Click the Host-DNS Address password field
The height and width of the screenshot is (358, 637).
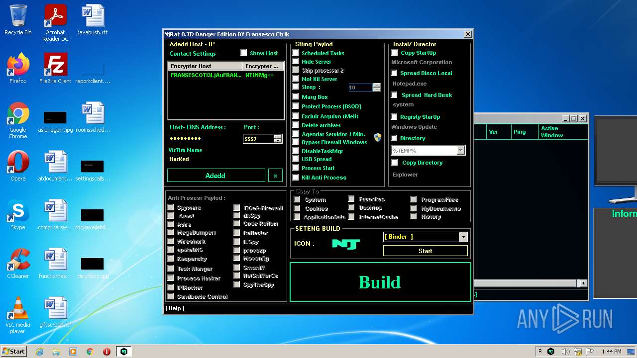click(204, 139)
